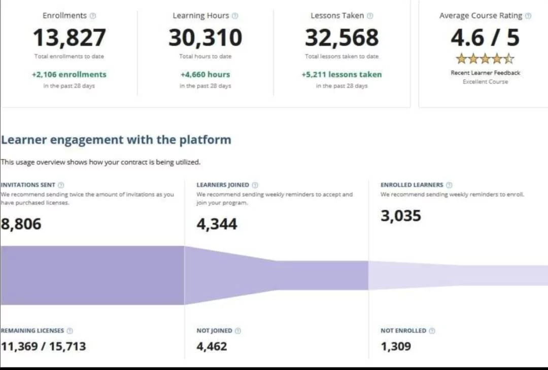The width and height of the screenshot is (548, 370).
Task: Click the five-star course rating display
Action: pyautogui.click(x=485, y=59)
